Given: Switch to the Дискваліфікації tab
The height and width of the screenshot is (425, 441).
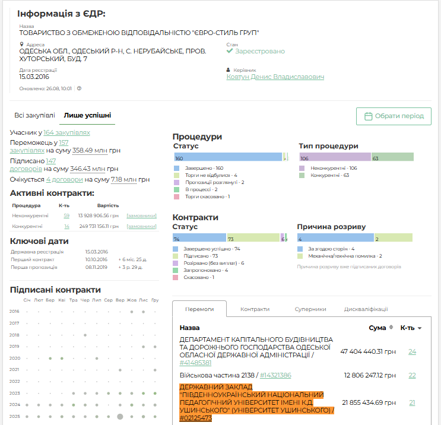Looking at the screenshot, I should 366,309.
